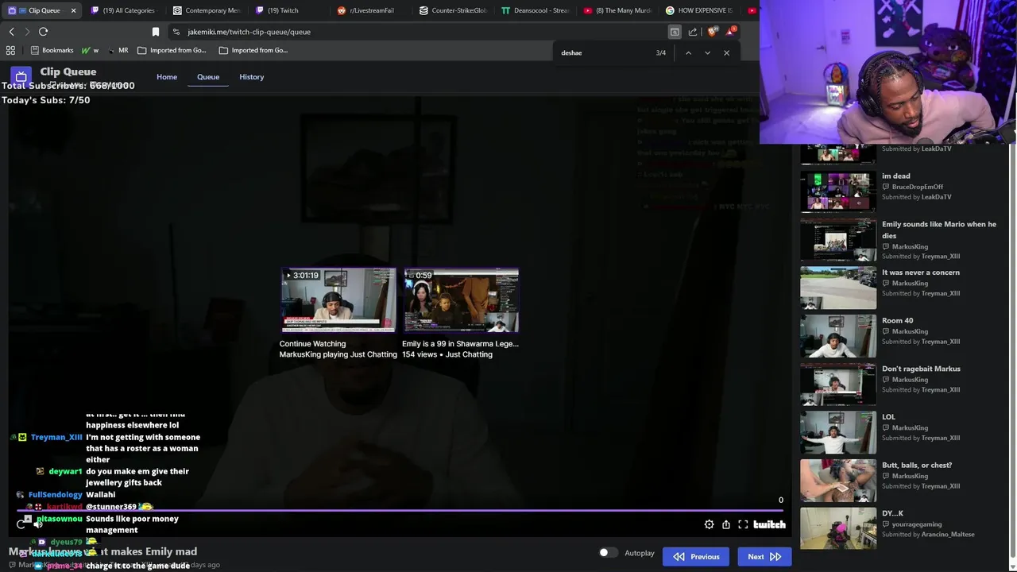Switch to the r/LivestreamFail browser tab
1017x572 pixels.
(371, 10)
